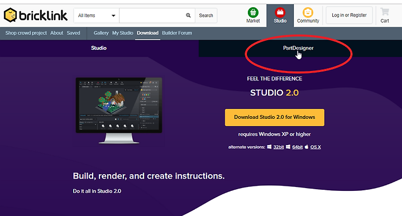
Task: Click the Windows icon beside 32bit
Action: 269,147
